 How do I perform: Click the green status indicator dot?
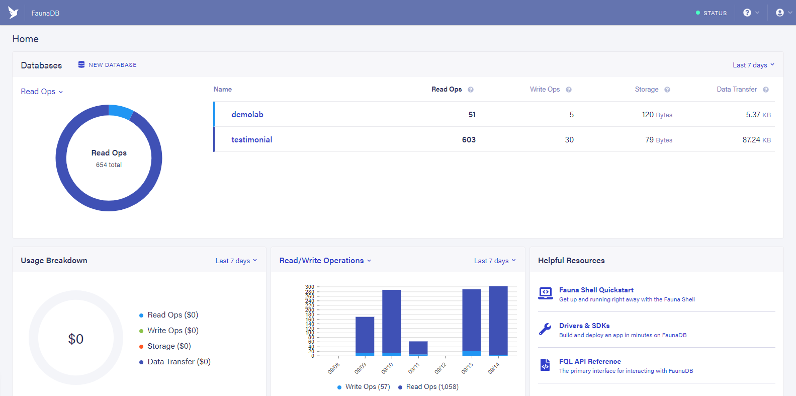pos(698,13)
